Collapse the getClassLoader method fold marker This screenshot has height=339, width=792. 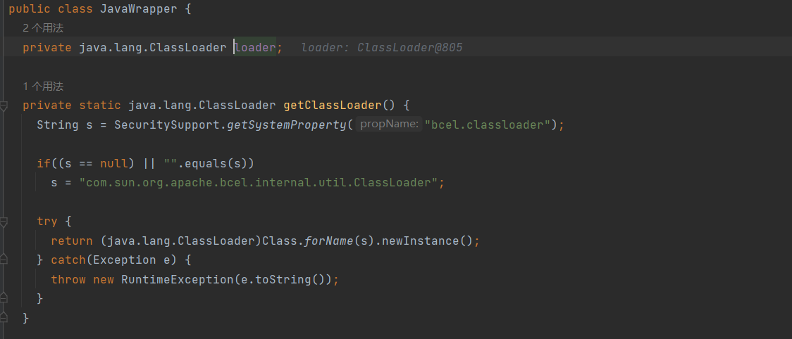pyautogui.click(x=4, y=106)
